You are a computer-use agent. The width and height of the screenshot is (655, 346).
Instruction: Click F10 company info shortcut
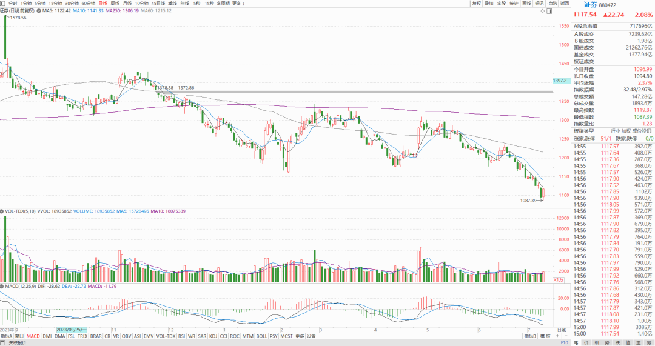click(x=565, y=342)
